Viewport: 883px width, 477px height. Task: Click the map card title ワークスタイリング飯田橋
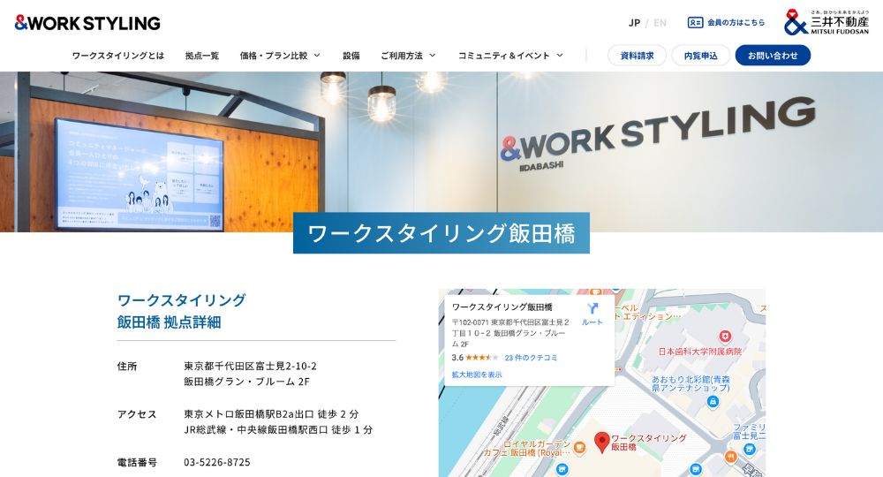click(x=502, y=307)
